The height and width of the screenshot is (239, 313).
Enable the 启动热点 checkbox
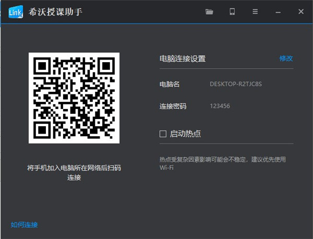coord(163,134)
